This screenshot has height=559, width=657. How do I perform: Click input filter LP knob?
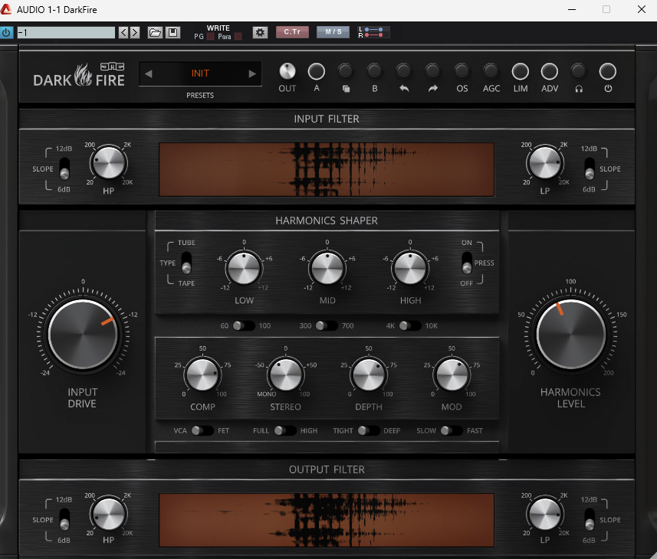tap(545, 163)
